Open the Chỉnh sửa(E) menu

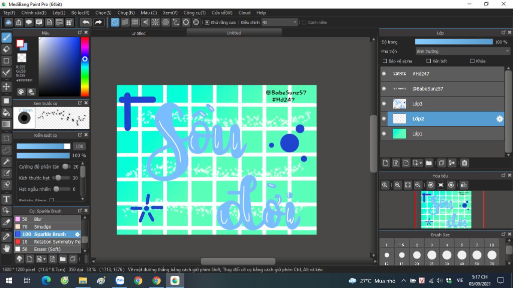click(34, 12)
